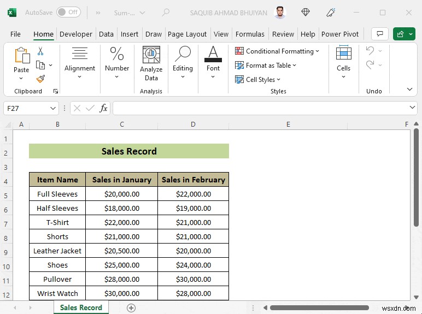Click the Paste clipboard icon

[x=21, y=55]
